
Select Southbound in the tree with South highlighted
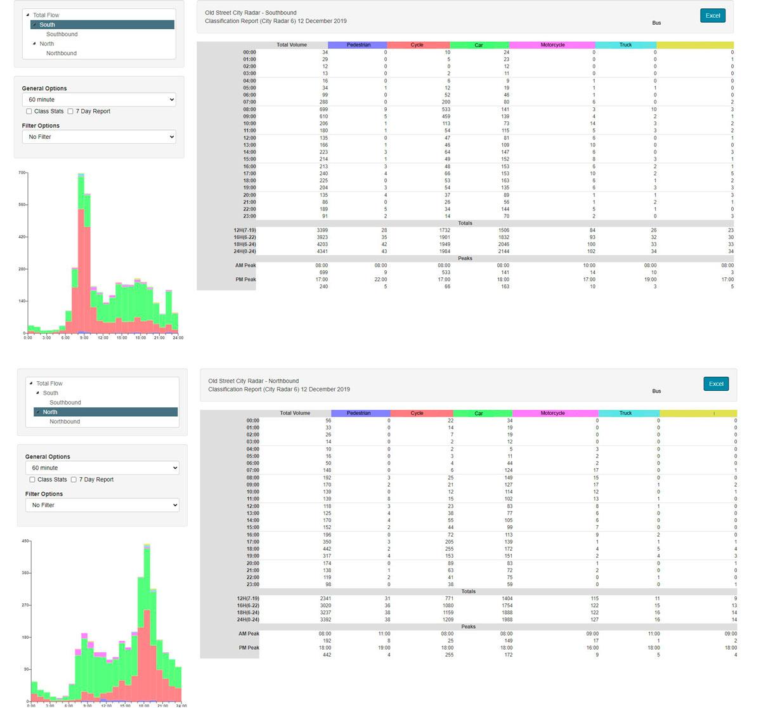pos(62,34)
